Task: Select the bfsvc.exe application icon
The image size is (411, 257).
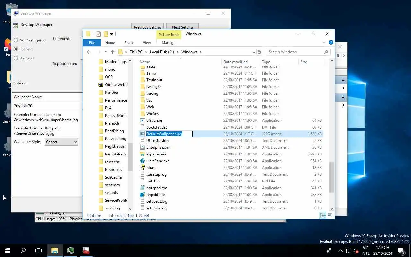Action: pyautogui.click(x=143, y=120)
